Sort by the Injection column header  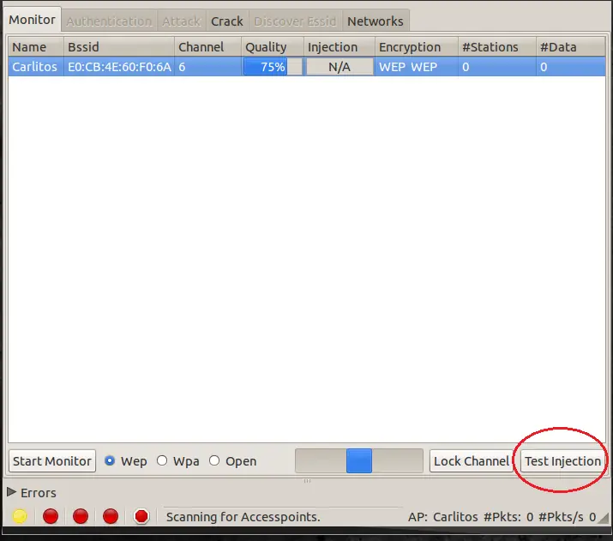(340, 47)
